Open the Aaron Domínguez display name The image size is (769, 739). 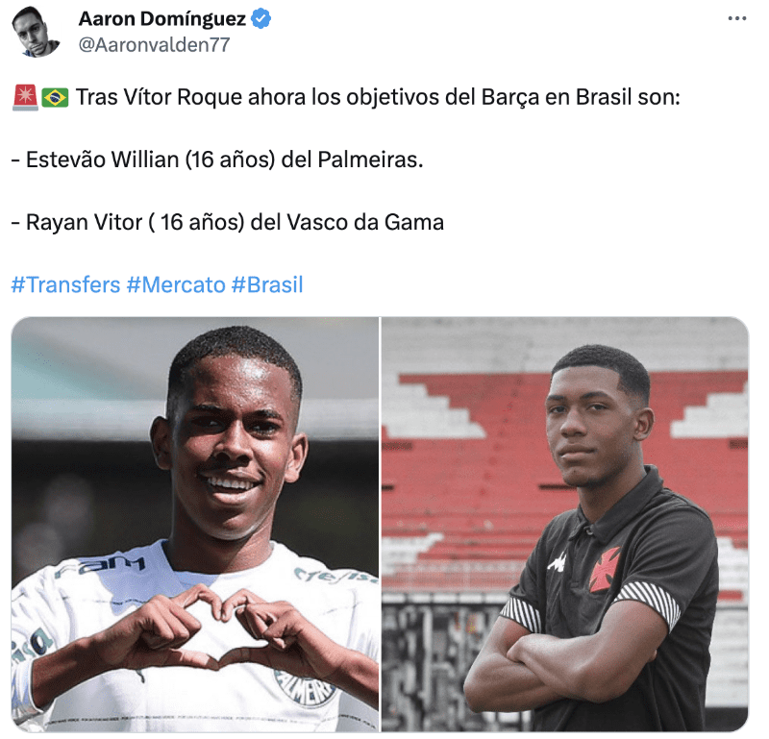pos(162,18)
